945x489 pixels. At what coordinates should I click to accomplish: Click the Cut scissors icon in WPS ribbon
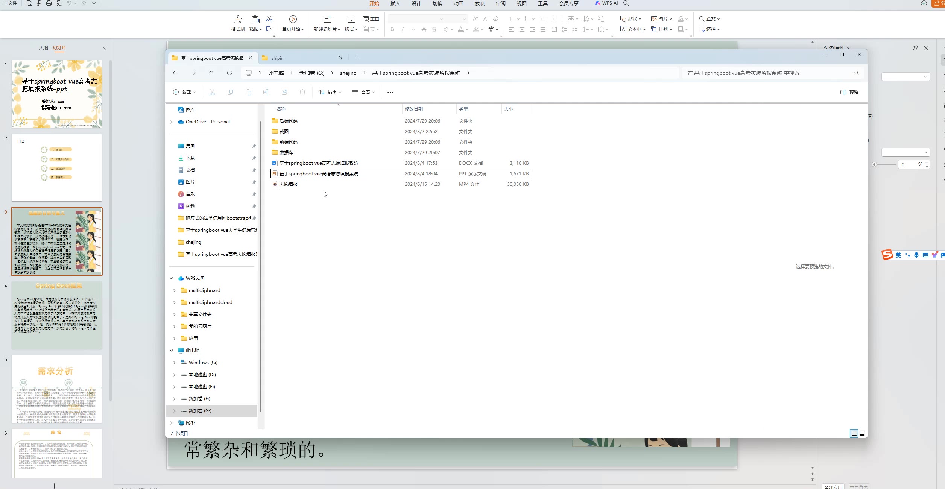coord(269,19)
